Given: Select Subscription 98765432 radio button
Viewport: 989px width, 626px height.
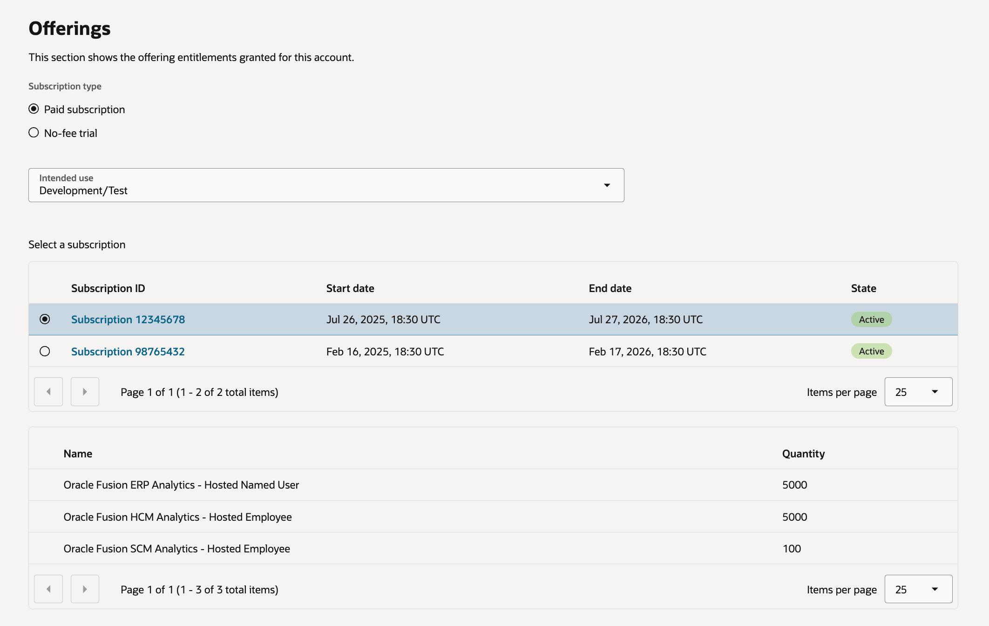Looking at the screenshot, I should tap(45, 351).
